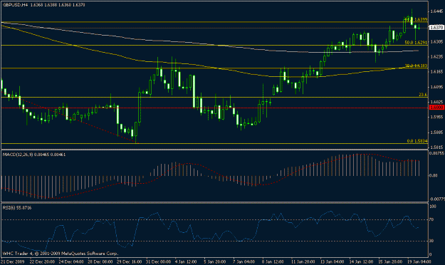Click the Fibonacci label ending 1.6399
Screen dimensions: 445x265
click(416, 20)
